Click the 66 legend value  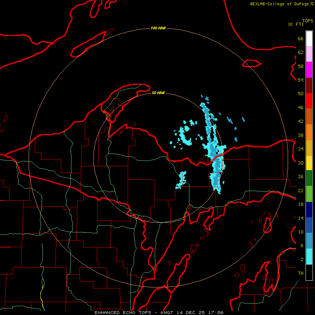pyautogui.click(x=301, y=38)
